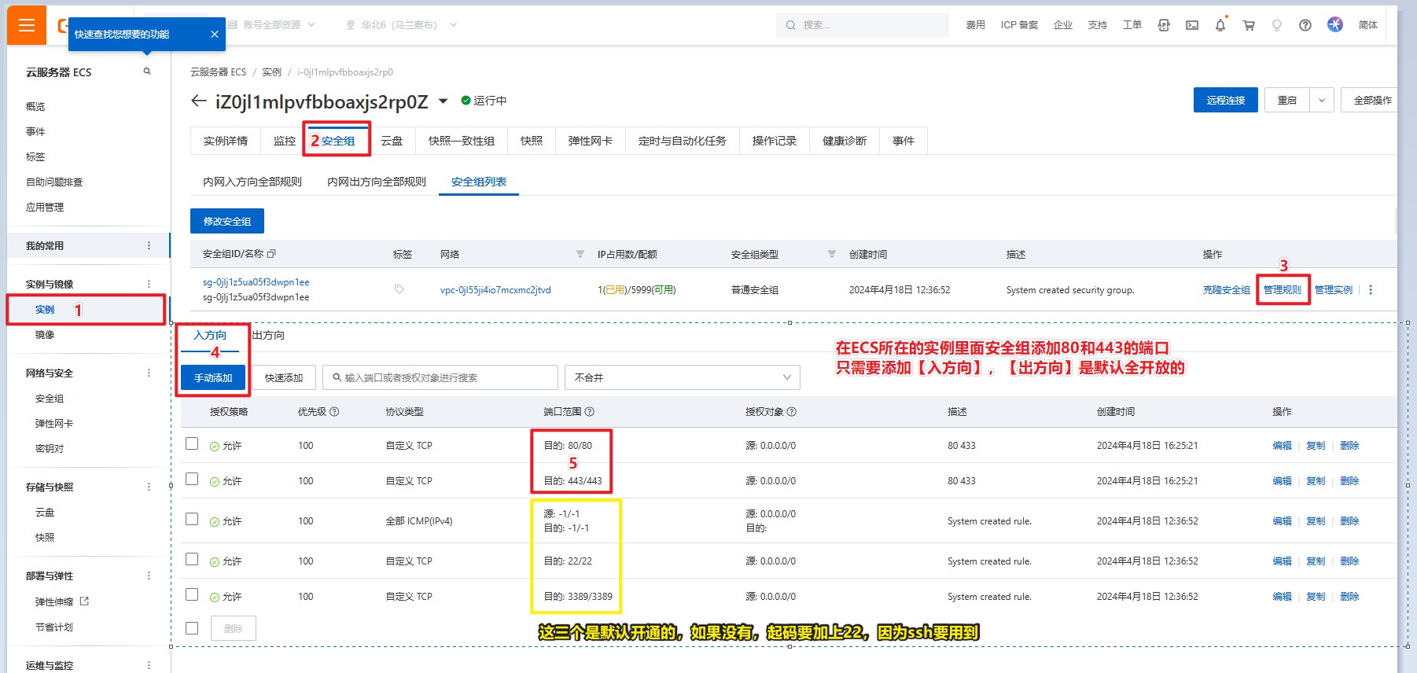1417x673 pixels.
Task: Click the 修改安全组 button
Action: pos(227,221)
